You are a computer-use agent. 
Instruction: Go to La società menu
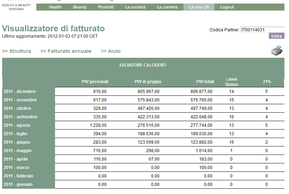pyautogui.click(x=135, y=7)
